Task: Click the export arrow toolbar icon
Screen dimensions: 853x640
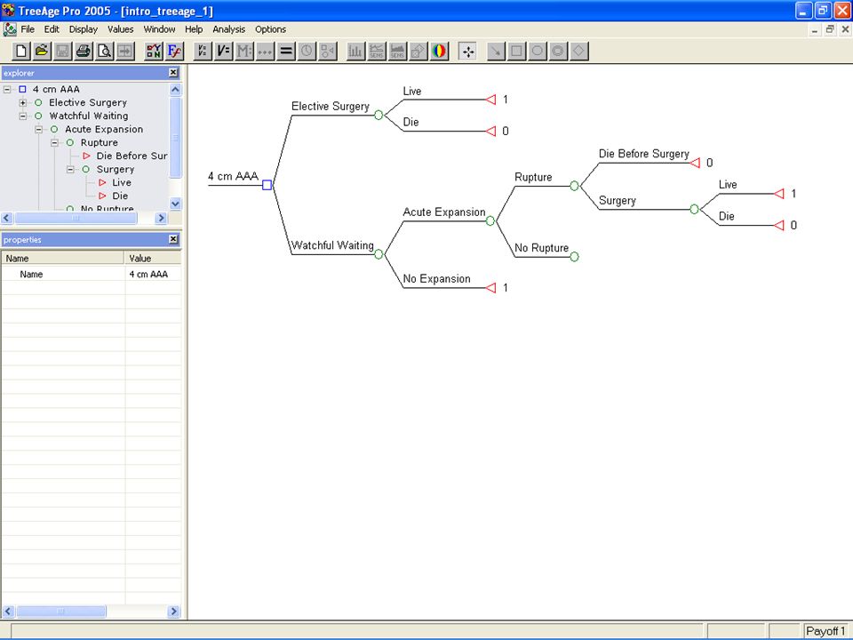Action: point(124,52)
